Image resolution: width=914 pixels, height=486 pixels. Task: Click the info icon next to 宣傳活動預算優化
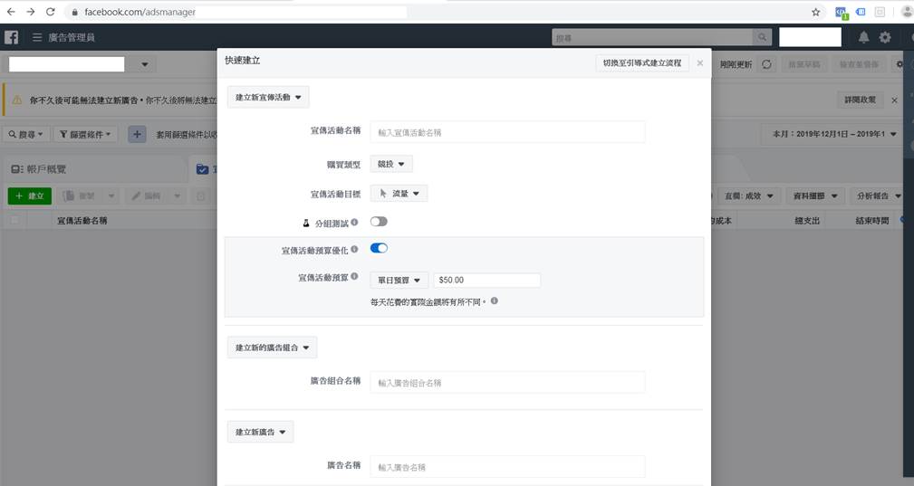(x=354, y=249)
